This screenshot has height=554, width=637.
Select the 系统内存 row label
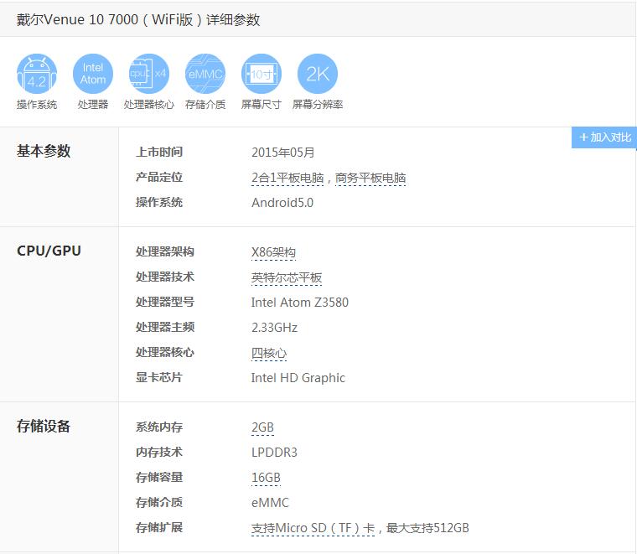pyautogui.click(x=159, y=427)
